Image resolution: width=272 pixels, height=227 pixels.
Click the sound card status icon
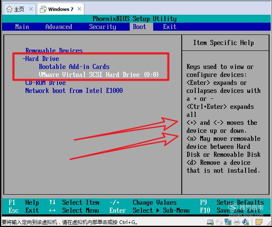pyautogui.click(x=246, y=222)
